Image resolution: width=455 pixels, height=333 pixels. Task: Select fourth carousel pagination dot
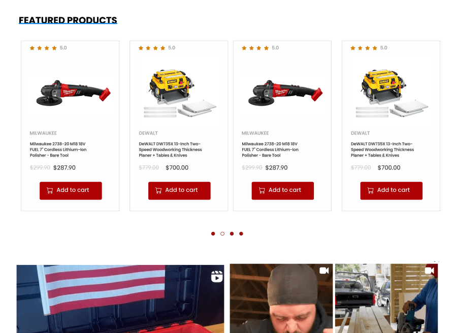click(241, 234)
